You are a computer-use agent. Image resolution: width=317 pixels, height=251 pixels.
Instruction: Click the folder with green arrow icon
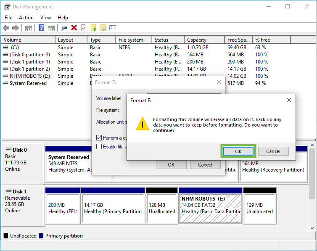94,28
